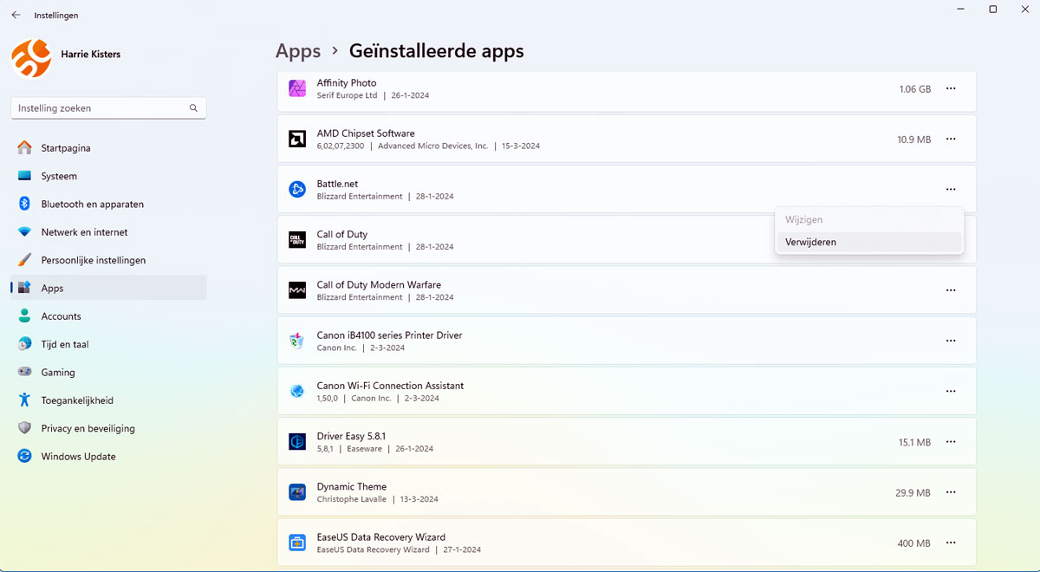Viewport: 1040px width, 572px height.
Task: Click the Instelling zoeken search field
Action: pos(100,108)
